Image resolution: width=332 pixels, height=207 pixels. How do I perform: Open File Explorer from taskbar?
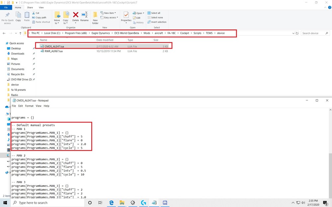pyautogui.click(x=122, y=203)
